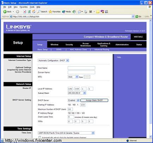Open the File menu
This screenshot has width=153, height=143.
(5, 7)
